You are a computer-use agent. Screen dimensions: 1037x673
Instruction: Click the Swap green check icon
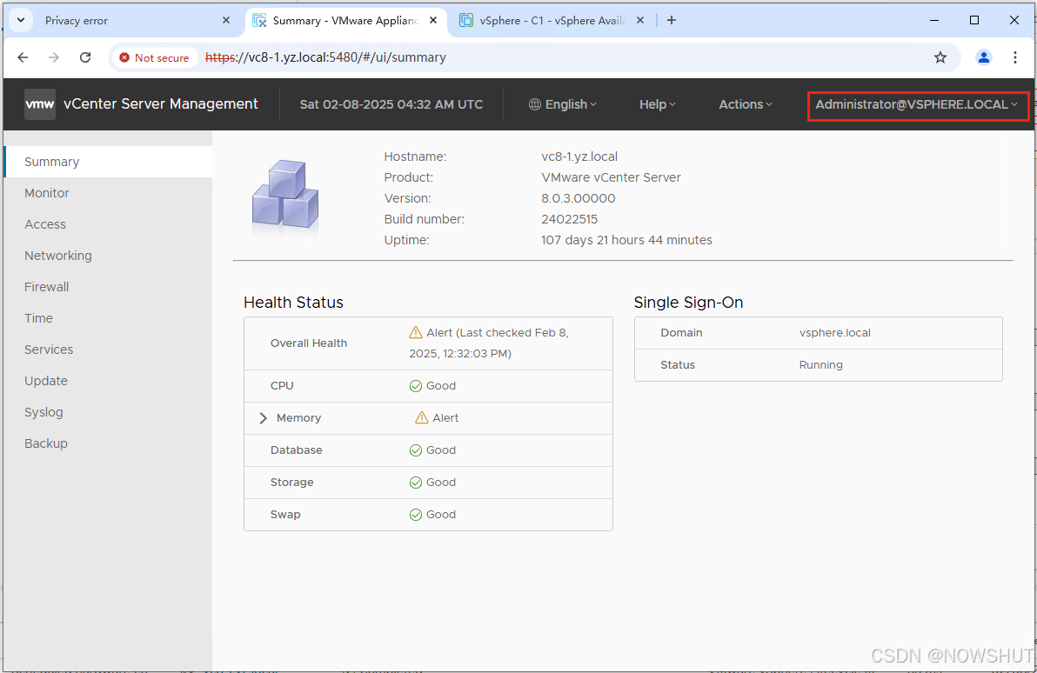click(415, 515)
